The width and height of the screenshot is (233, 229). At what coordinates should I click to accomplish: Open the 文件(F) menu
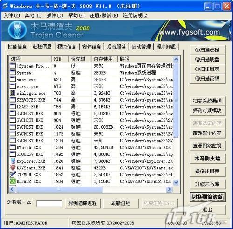point(12,15)
